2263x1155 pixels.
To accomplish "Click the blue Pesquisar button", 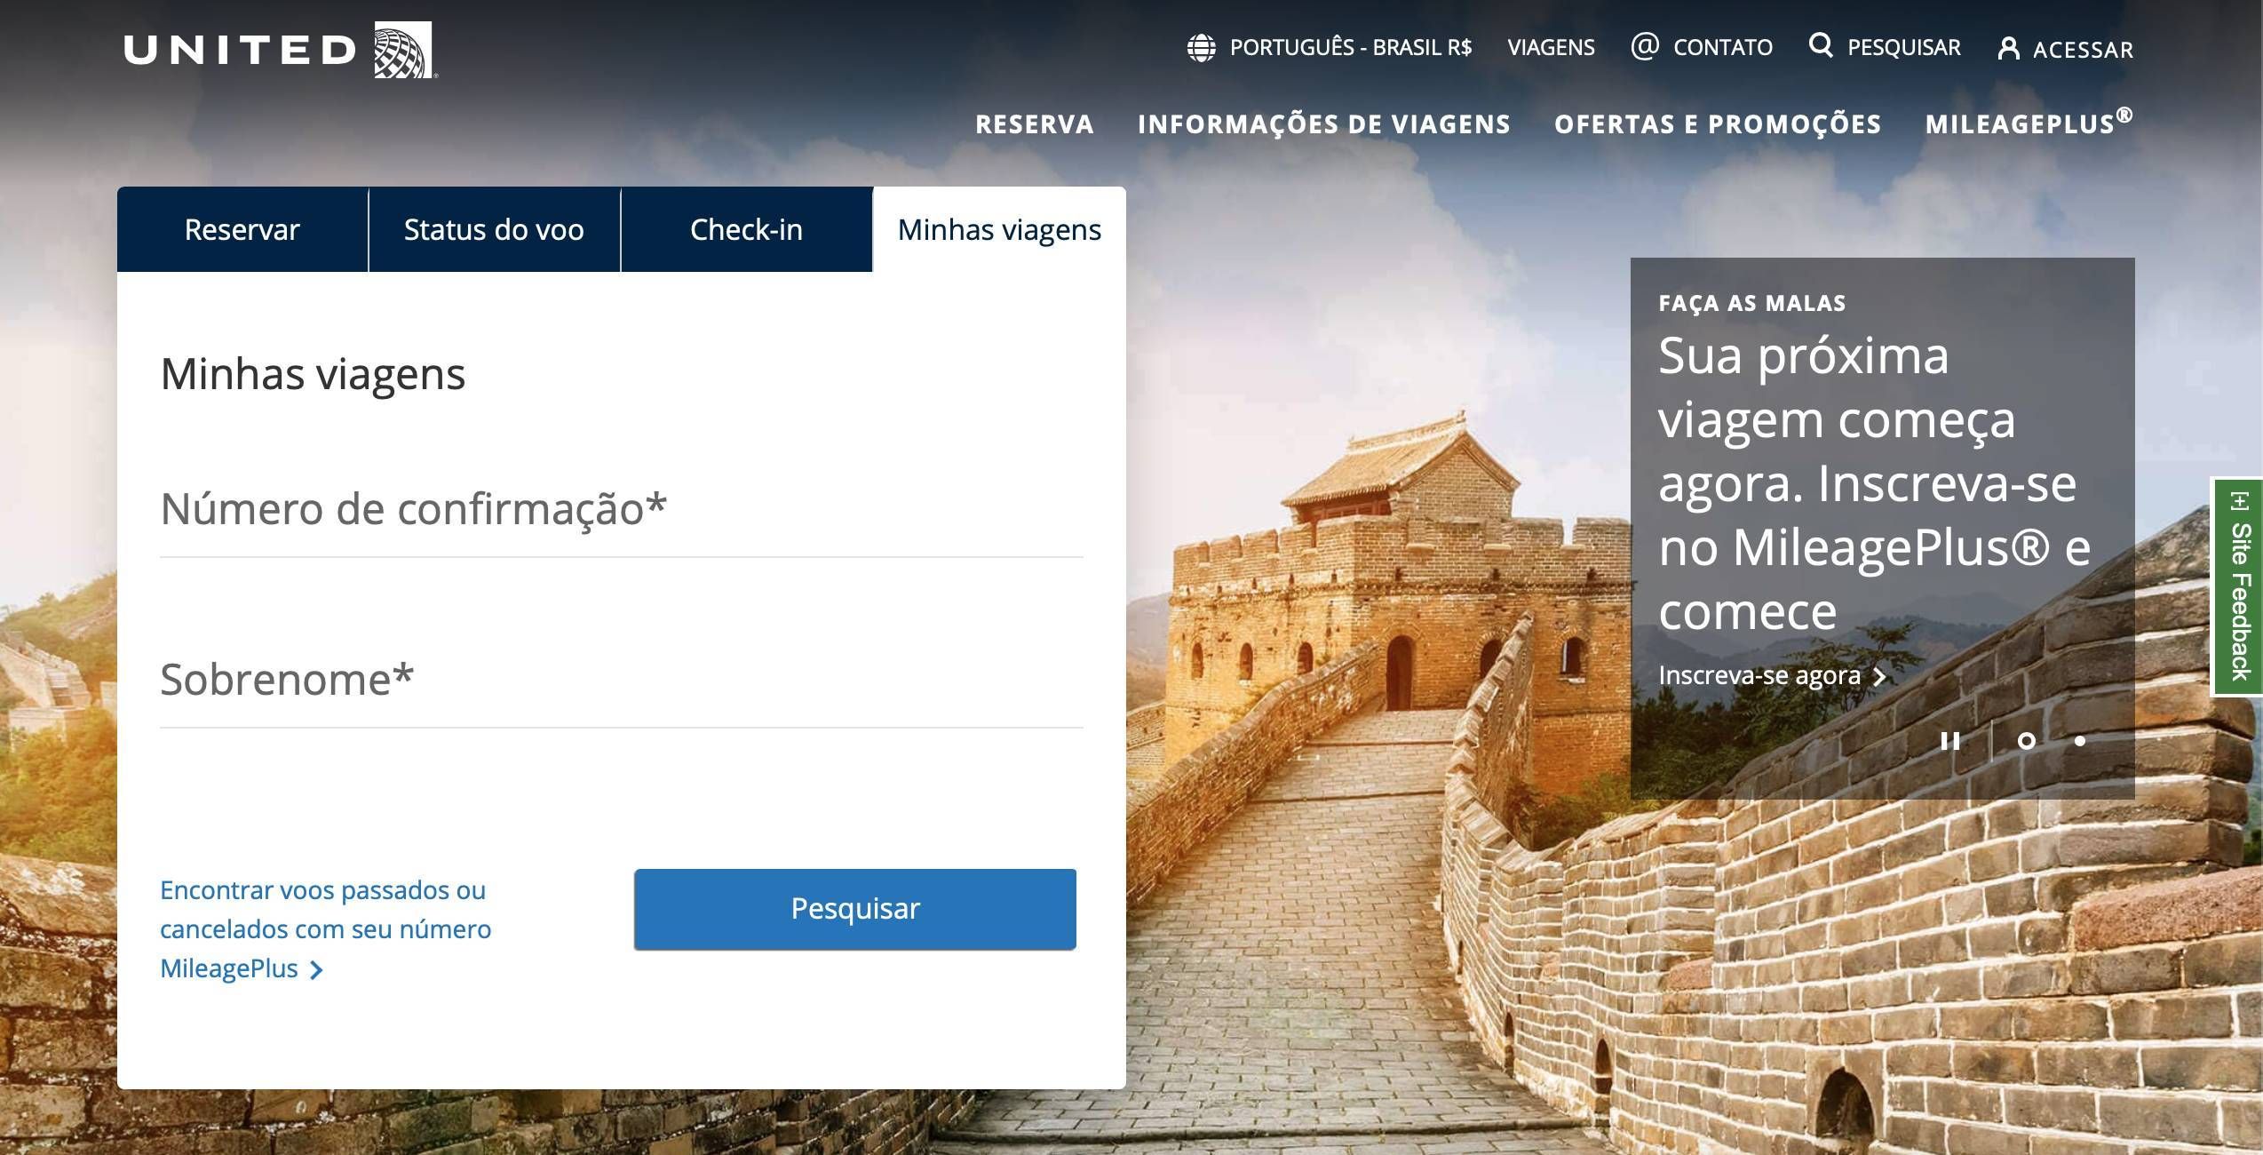I will pyautogui.click(x=855, y=909).
